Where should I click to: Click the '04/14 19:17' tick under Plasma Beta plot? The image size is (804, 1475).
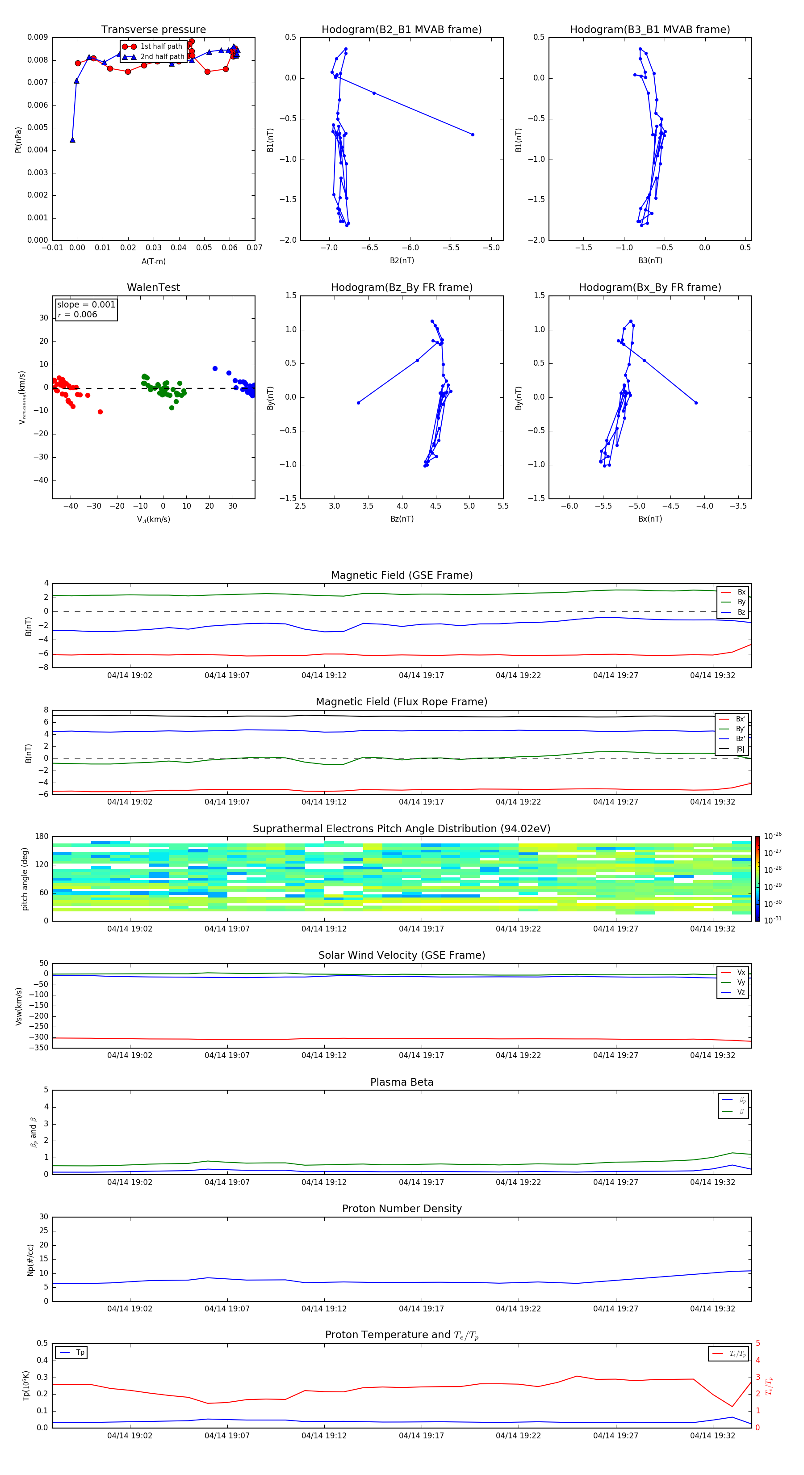pyautogui.click(x=421, y=1182)
